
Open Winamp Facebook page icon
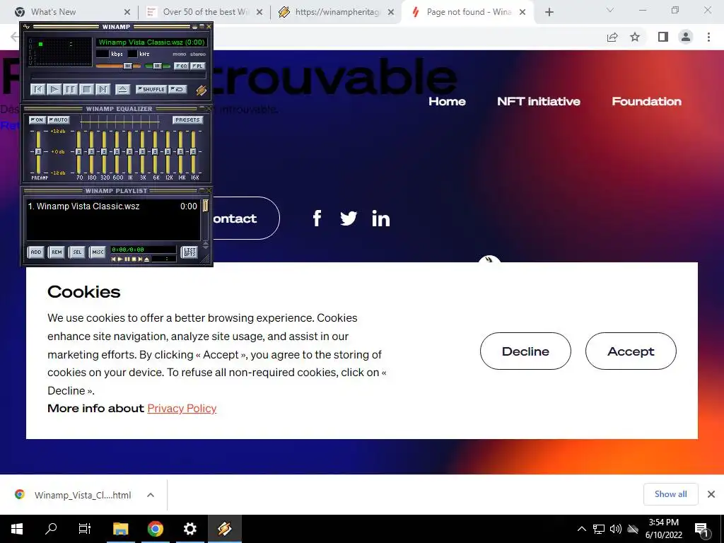pyautogui.click(x=317, y=218)
